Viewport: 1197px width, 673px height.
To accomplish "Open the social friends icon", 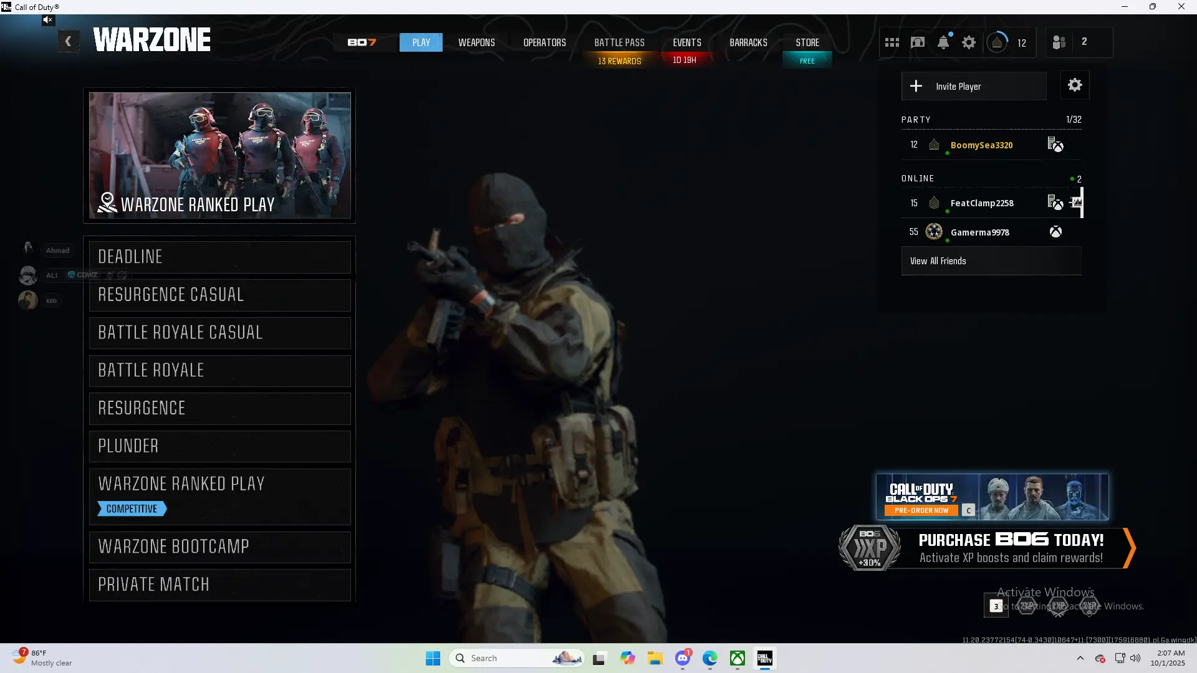I will coord(1059,42).
